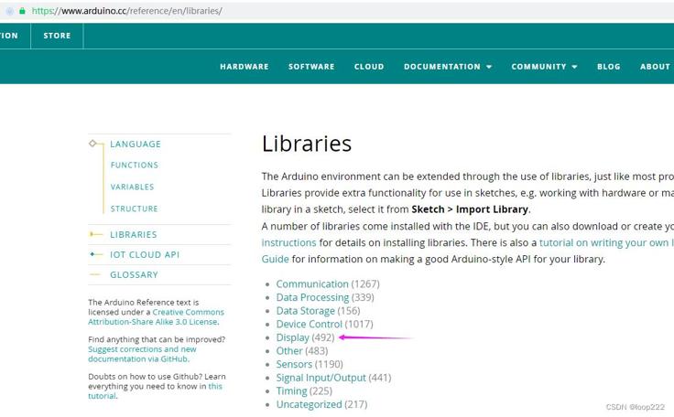Open Suggest corrections via GitHub link

(x=142, y=354)
